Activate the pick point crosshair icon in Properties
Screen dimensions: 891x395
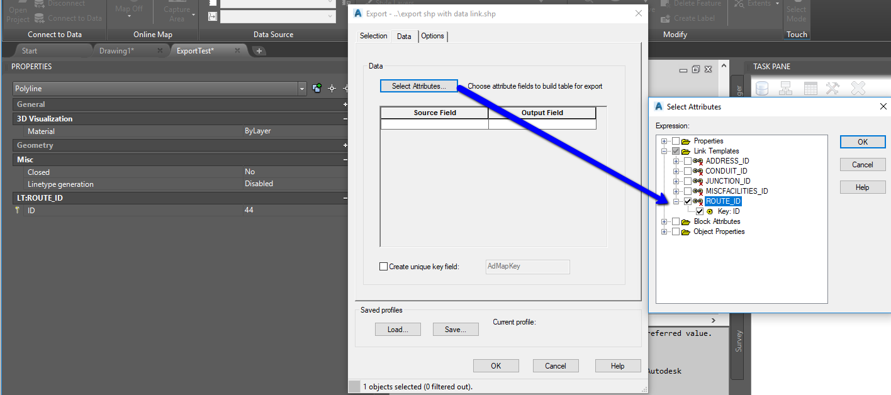click(x=332, y=88)
